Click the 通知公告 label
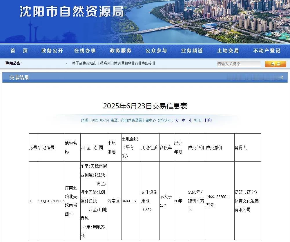This screenshot has height=242, width=290. coord(14,63)
